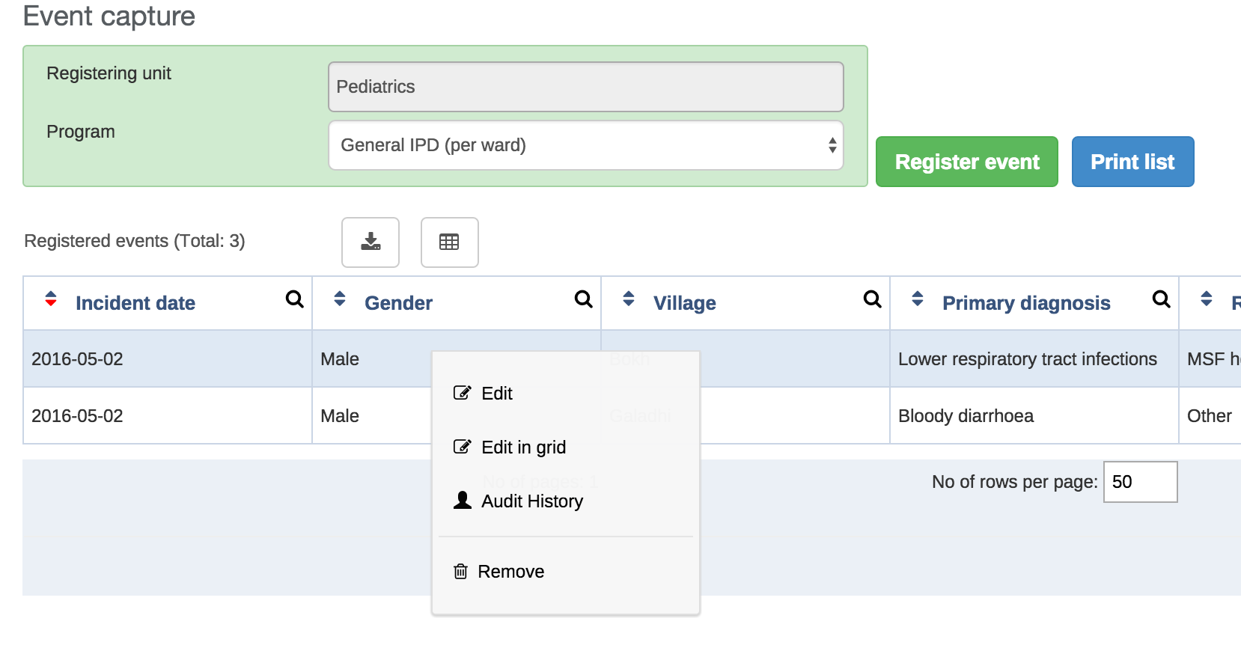Open the Program dropdown
1241x666 pixels.
[x=585, y=145]
